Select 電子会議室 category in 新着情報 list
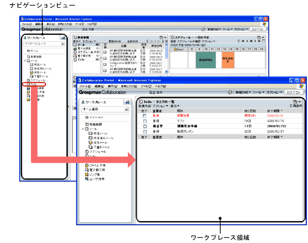 (x=86, y=48)
